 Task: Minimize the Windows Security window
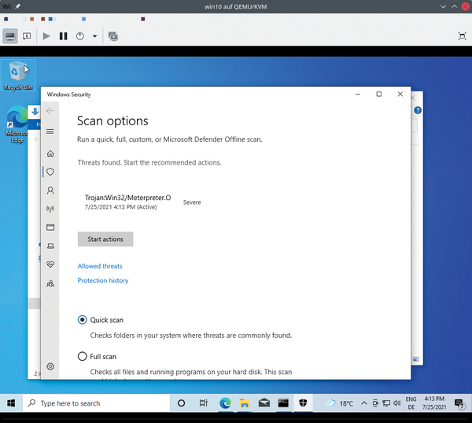click(358, 94)
